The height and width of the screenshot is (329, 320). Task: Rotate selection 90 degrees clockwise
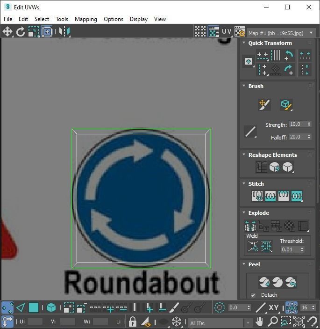pos(289,70)
